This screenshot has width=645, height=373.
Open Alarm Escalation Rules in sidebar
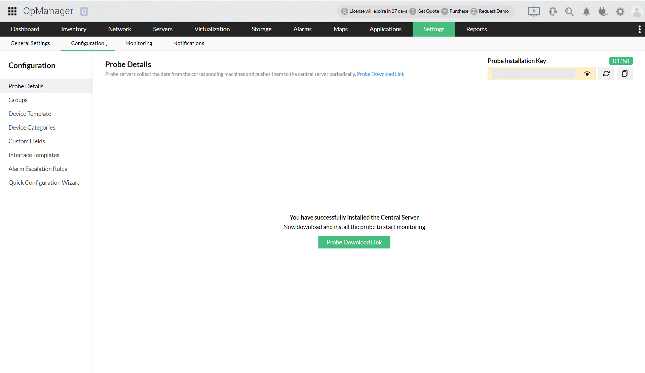pyautogui.click(x=46, y=169)
